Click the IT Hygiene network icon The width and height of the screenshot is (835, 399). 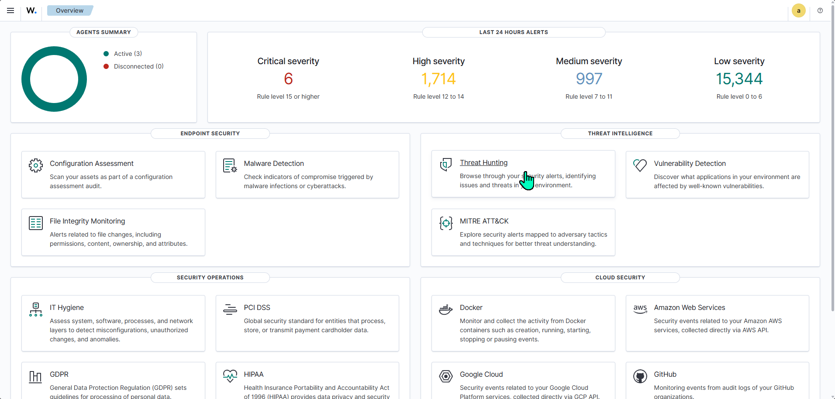(x=36, y=310)
